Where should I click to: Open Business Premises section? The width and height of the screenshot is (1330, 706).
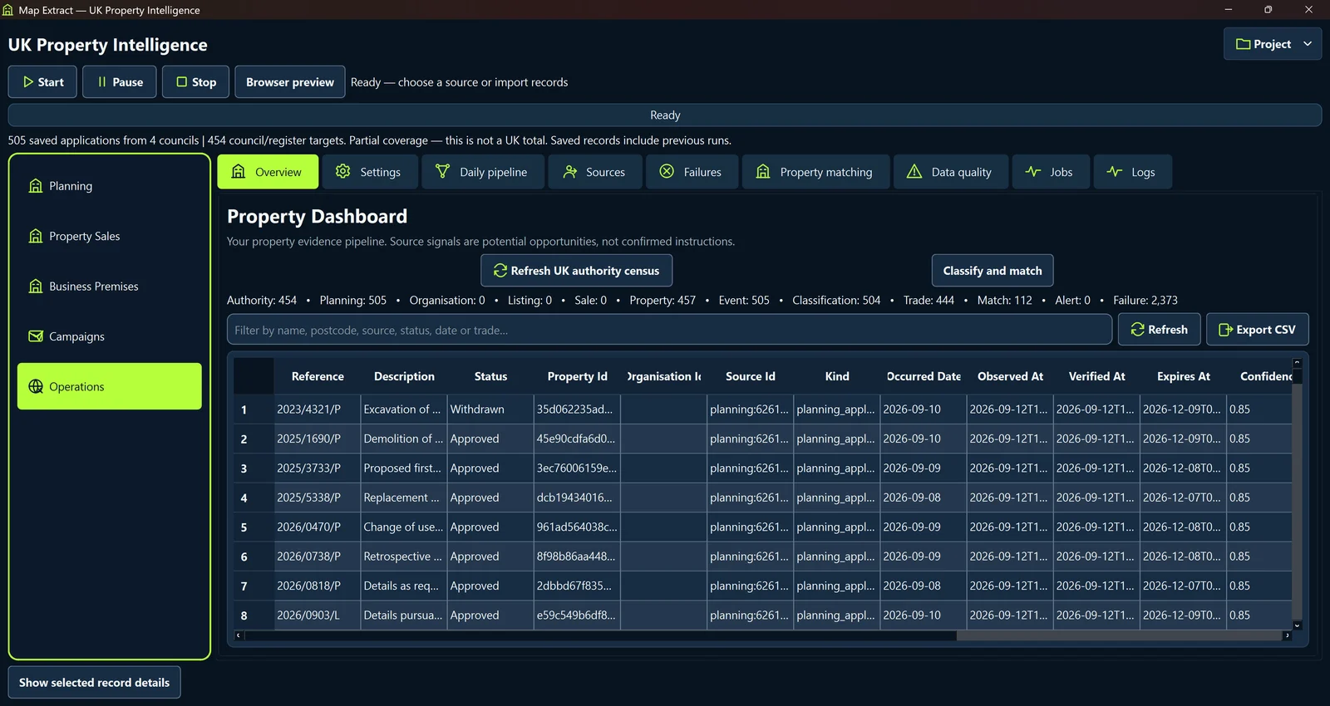point(110,287)
